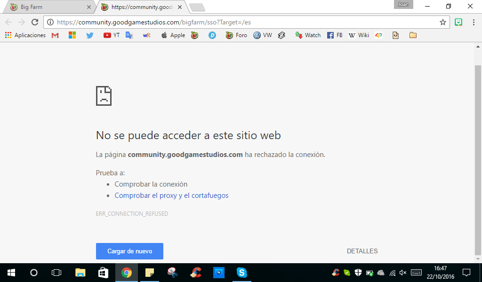
Task: Open the YouTube YT bookmark
Action: pos(111,35)
